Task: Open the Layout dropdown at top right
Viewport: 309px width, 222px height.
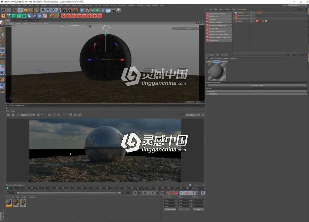Action: pos(298,5)
